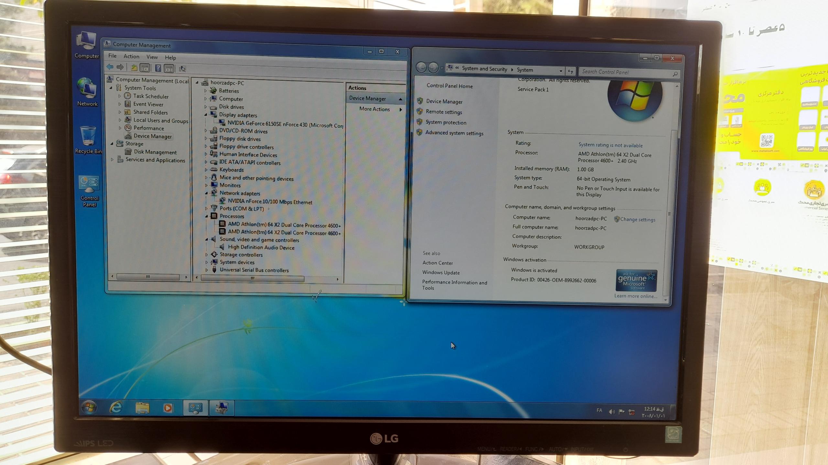The height and width of the screenshot is (465, 828).
Task: Collapse the Processors device category
Action: [x=206, y=216]
